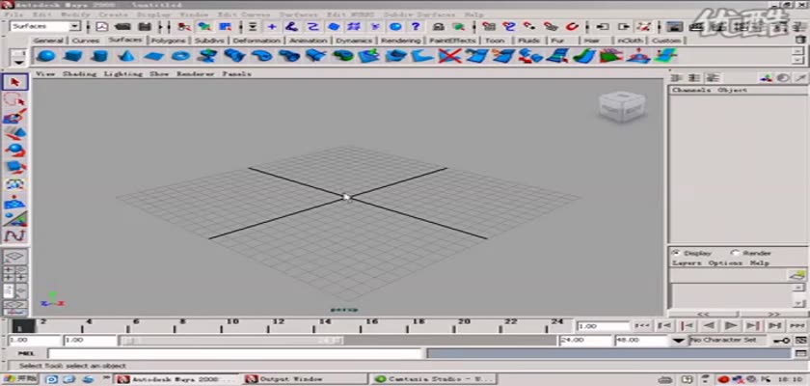Open the Layers menu in layer editor

(x=687, y=262)
